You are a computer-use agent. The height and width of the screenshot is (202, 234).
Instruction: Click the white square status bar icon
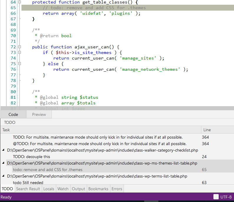(x=216, y=197)
